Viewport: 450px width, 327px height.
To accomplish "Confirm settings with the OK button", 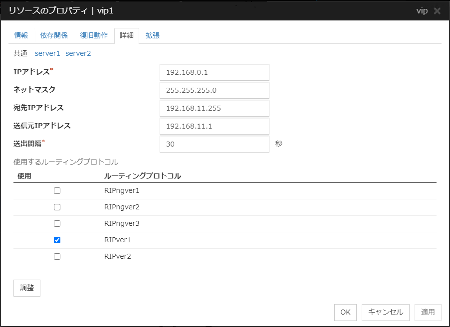I will [345, 312].
